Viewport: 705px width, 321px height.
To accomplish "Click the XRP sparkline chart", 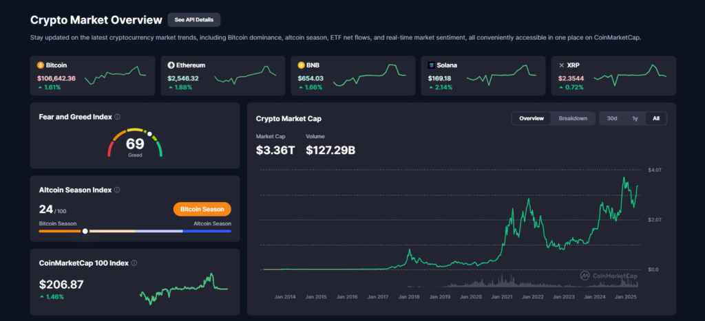I will pos(631,76).
